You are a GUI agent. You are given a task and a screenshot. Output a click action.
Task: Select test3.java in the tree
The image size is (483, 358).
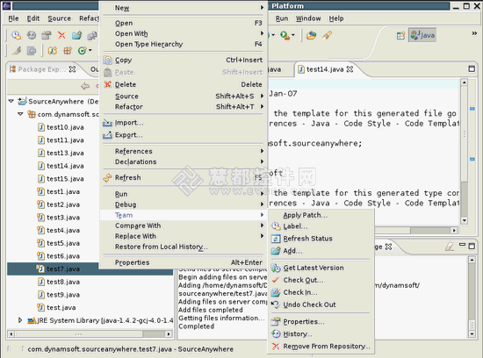coord(63,218)
